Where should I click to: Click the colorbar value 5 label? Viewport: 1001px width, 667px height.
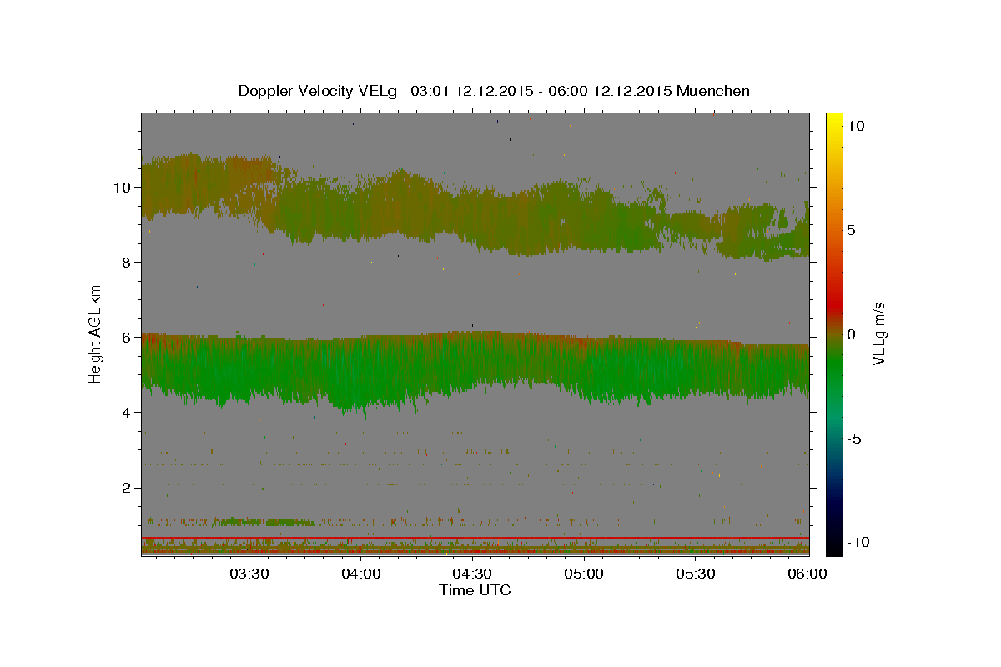click(850, 230)
